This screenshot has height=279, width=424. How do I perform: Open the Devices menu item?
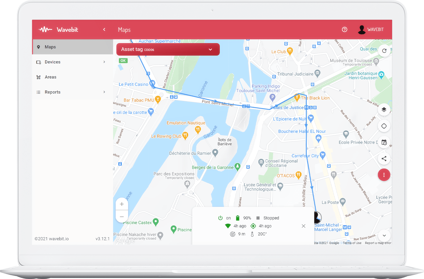(73, 62)
